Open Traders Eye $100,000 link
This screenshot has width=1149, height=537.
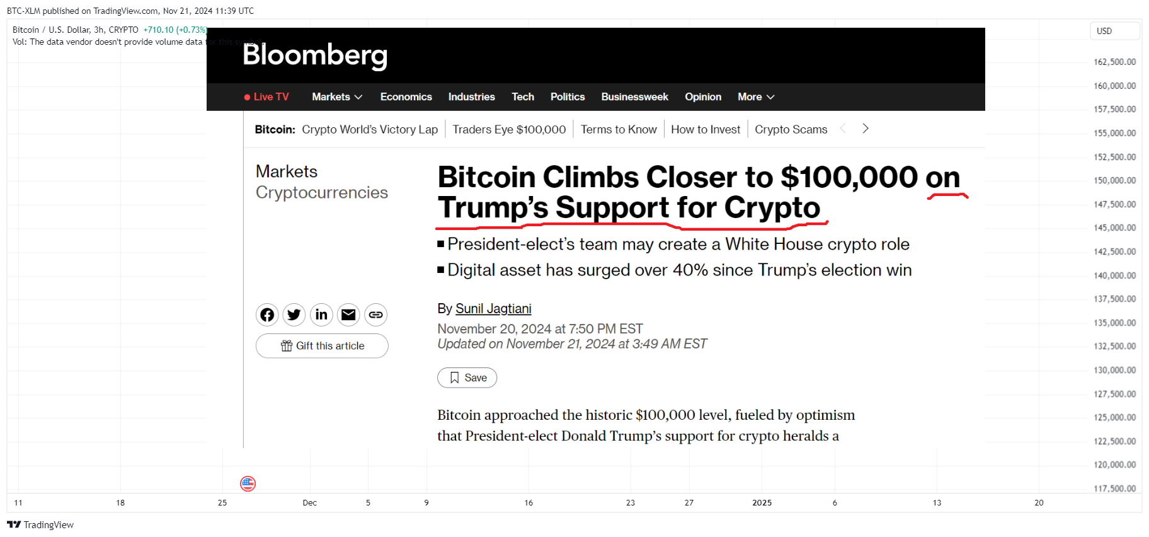pos(509,129)
